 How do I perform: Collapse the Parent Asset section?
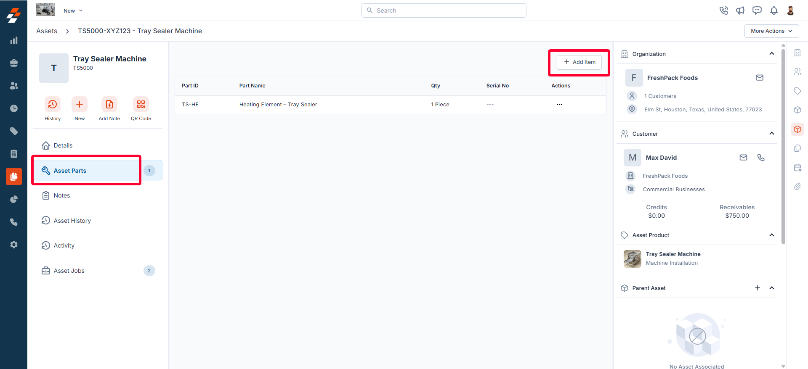(772, 288)
